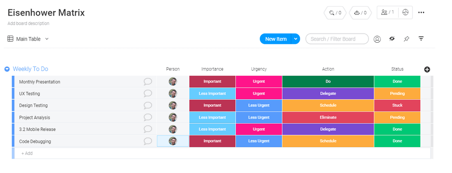Select the Urgency column header
Viewport: 452px width, 173px height.
click(258, 69)
